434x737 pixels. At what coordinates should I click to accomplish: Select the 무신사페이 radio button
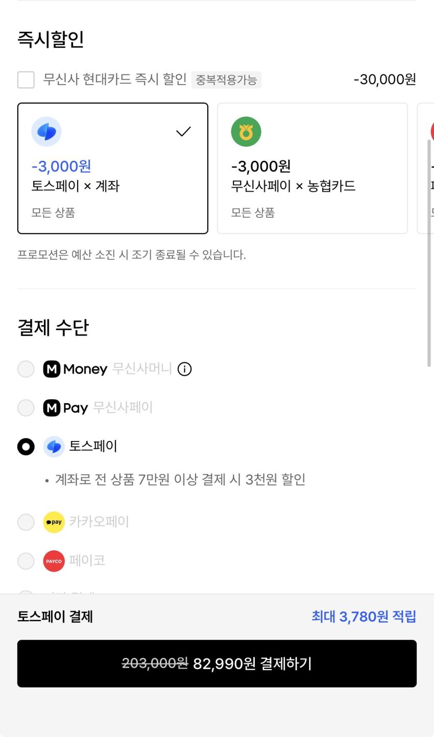[x=26, y=408]
